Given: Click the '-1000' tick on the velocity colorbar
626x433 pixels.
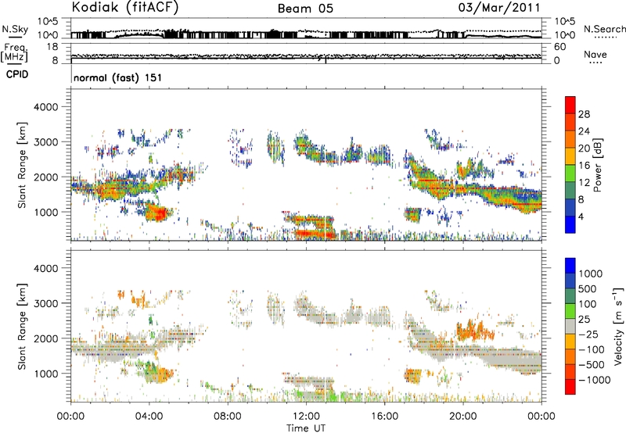Looking at the screenshot, I should click(x=595, y=380).
